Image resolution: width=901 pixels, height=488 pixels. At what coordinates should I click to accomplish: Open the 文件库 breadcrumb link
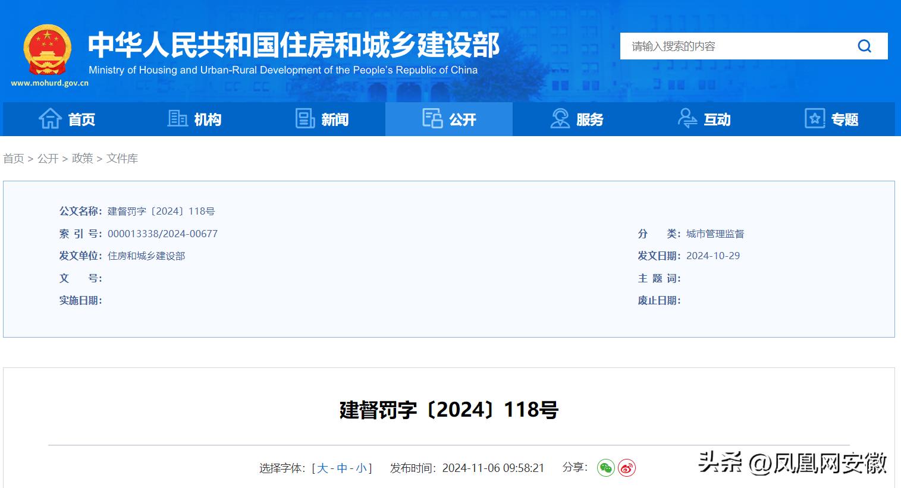tap(122, 159)
